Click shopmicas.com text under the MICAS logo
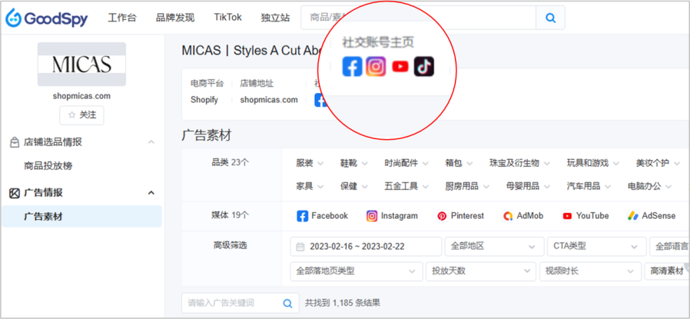The height and width of the screenshot is (319, 690). 82,96
